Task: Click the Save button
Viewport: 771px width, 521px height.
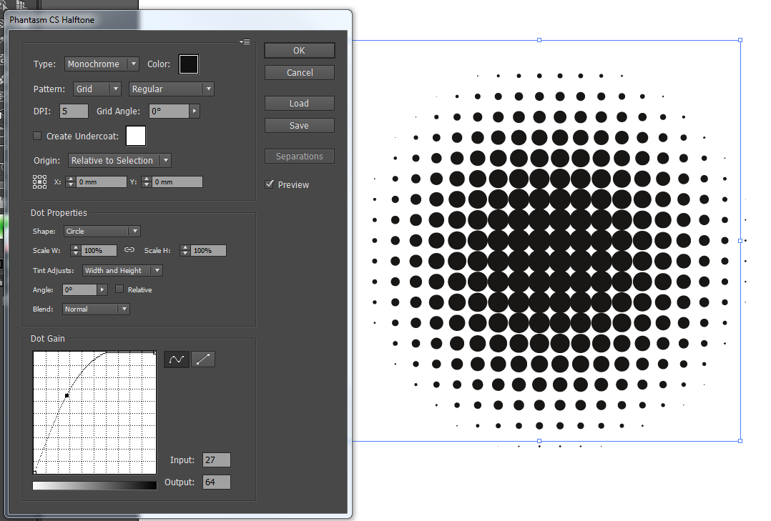Action: (x=300, y=125)
